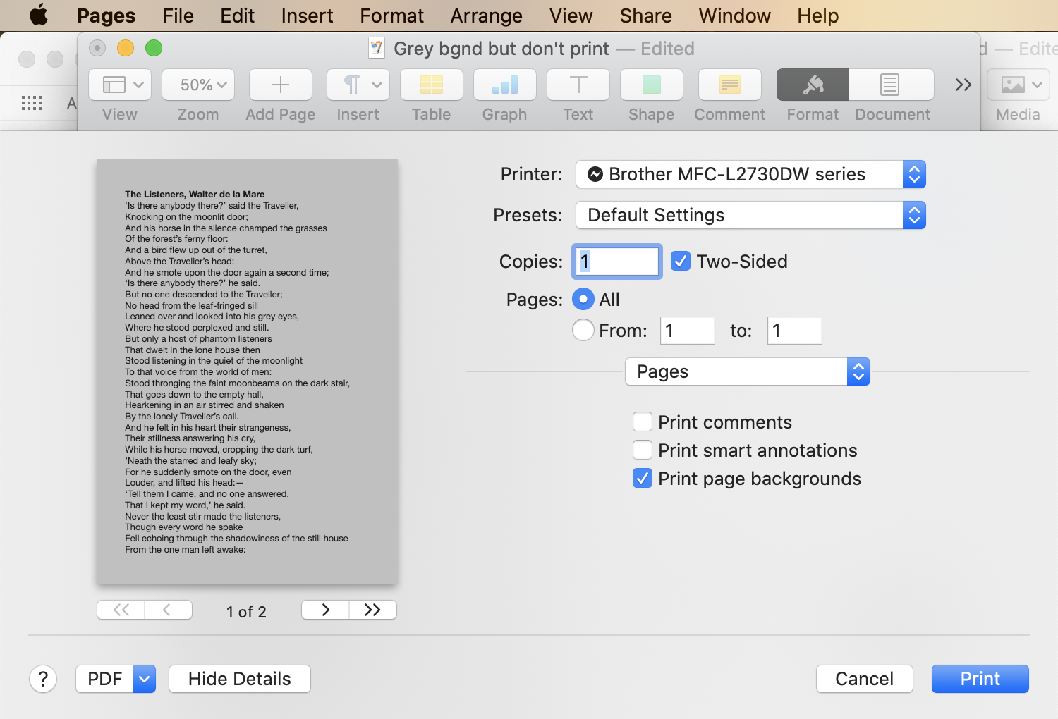Viewport: 1058px width, 719px height.
Task: Disable Print page backgrounds
Action: pos(643,479)
